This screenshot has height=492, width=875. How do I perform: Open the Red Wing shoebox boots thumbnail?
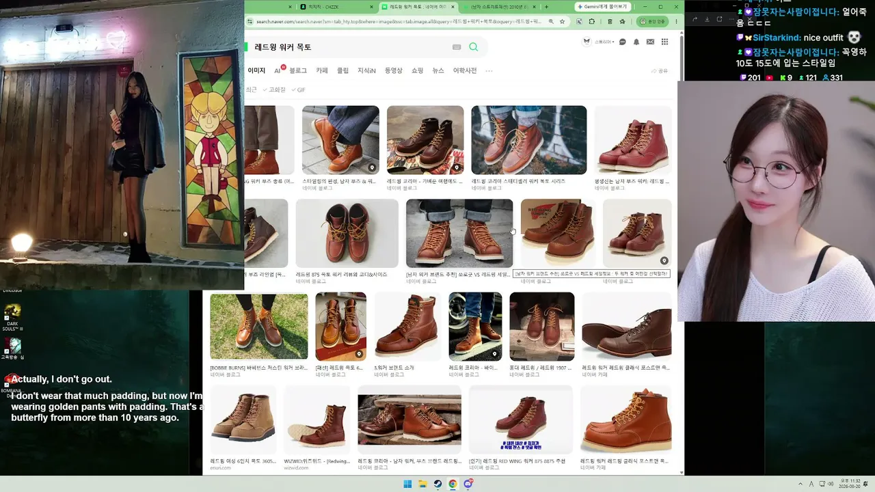(x=557, y=233)
